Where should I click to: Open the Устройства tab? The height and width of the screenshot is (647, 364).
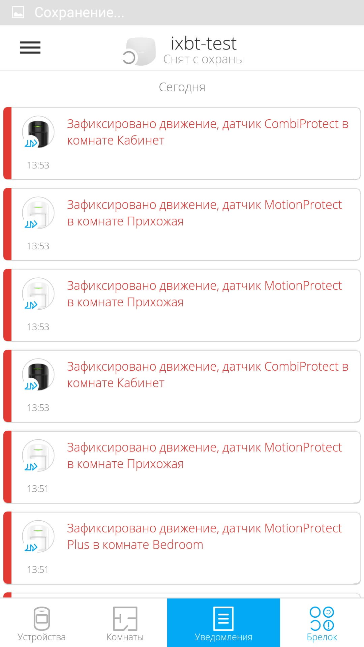[41, 623]
